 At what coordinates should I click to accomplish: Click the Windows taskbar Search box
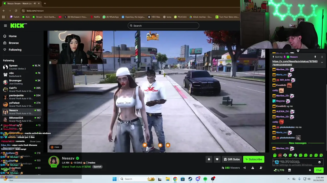(x=138, y=179)
